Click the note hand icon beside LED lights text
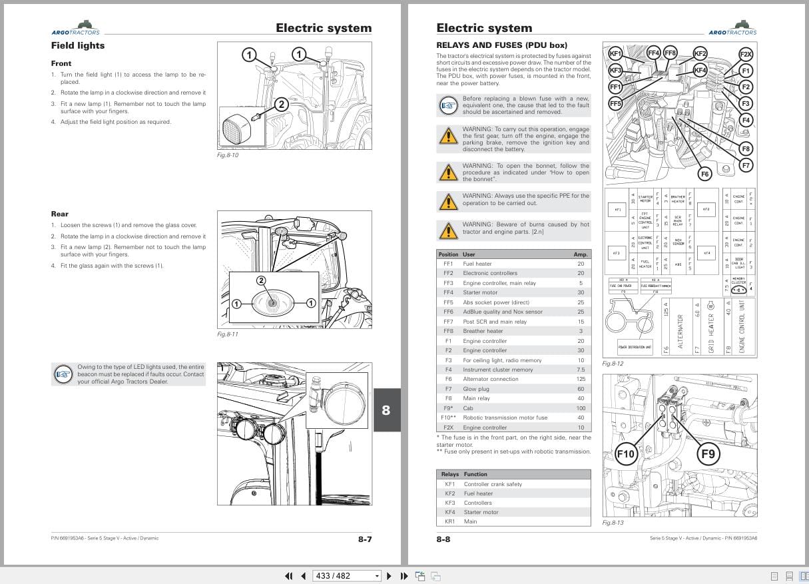The width and height of the screenshot is (809, 584). click(x=63, y=374)
